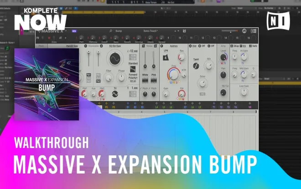Screen dimensions: 301x189
Task: Open the Asimov filter type dropdown
Action: pos(174,46)
